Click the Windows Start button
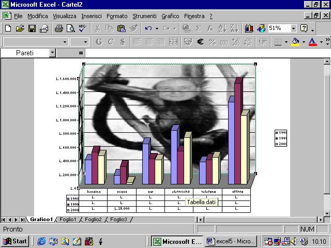The width and height of the screenshot is (331, 248). 14,241
